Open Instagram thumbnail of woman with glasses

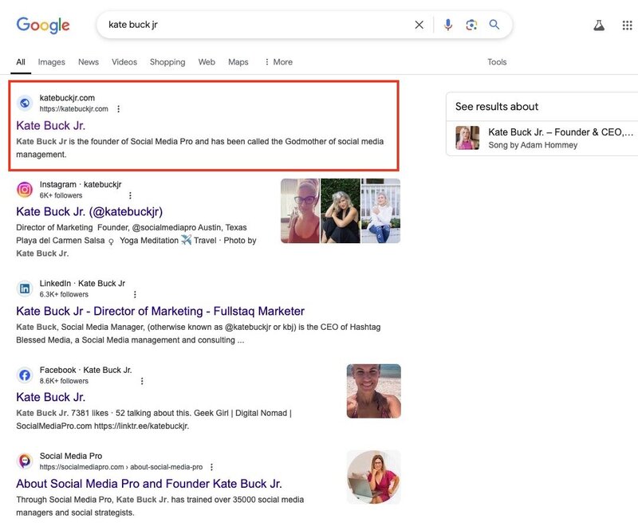300,211
